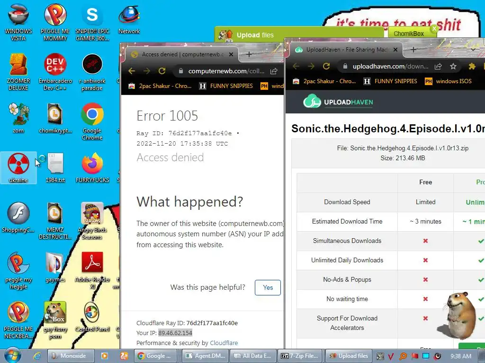This screenshot has height=363, width=485.
Task: Switch to Monoxide taskbar window
Action: (x=70, y=356)
